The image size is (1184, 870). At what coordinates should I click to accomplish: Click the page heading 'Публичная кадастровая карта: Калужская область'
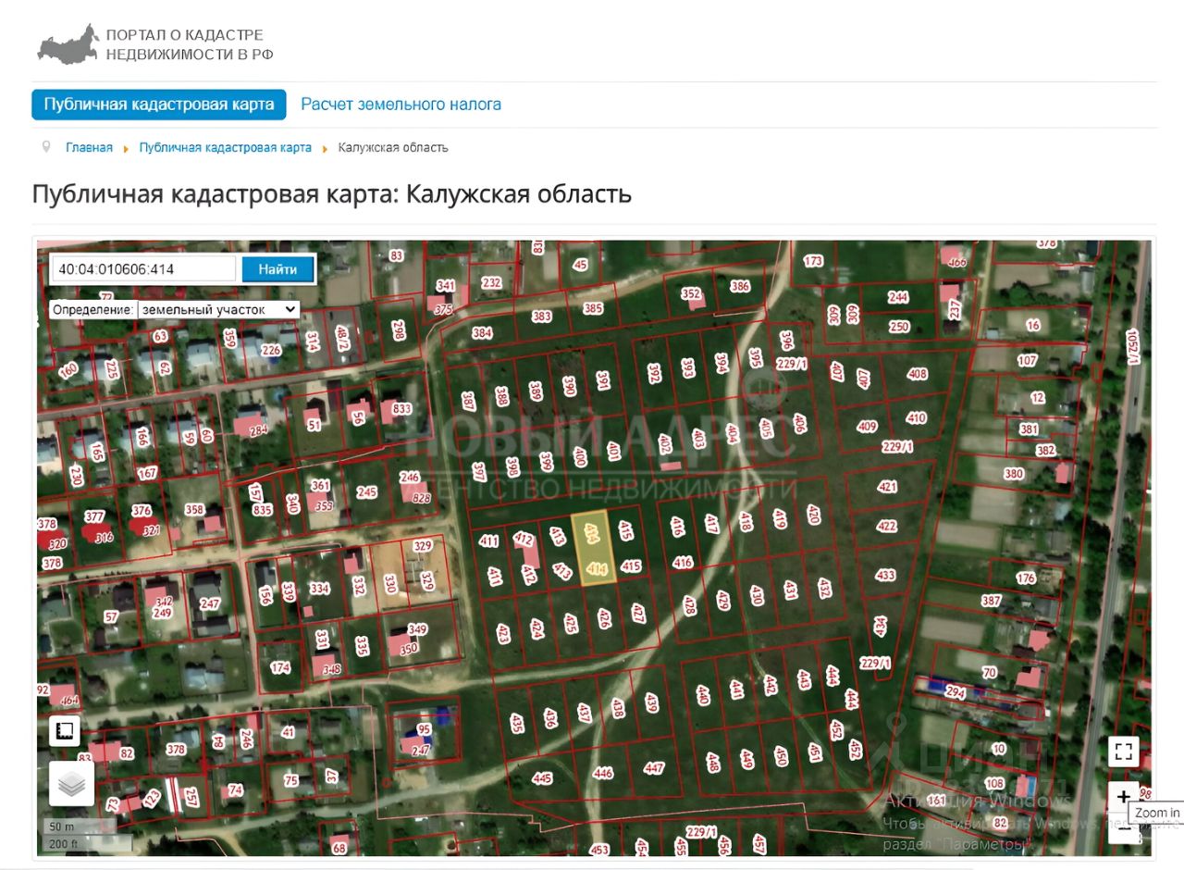pos(332,194)
